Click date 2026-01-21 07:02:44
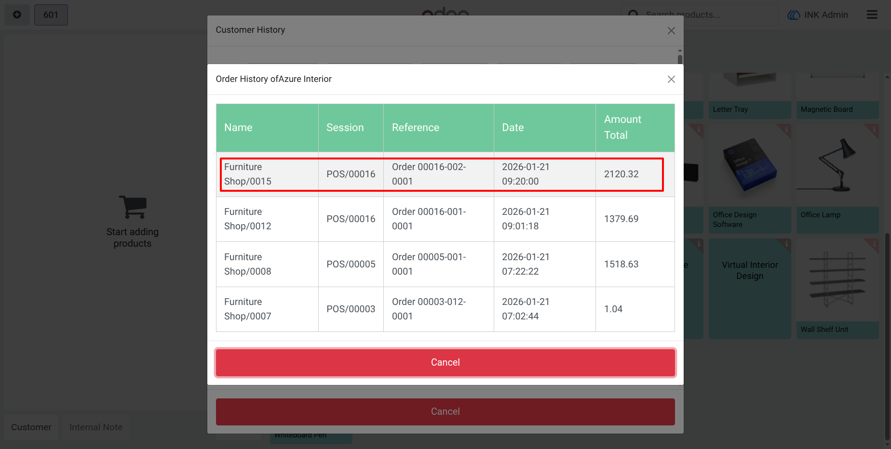The width and height of the screenshot is (891, 449). tap(526, 309)
